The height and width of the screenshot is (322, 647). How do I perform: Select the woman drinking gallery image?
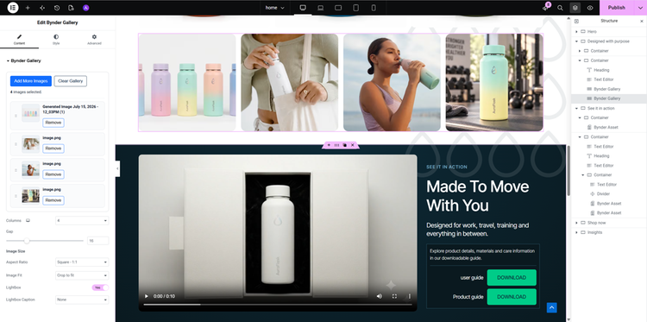click(x=392, y=83)
